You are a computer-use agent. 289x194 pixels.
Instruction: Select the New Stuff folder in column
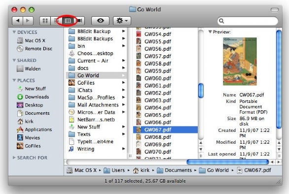(x=97, y=127)
